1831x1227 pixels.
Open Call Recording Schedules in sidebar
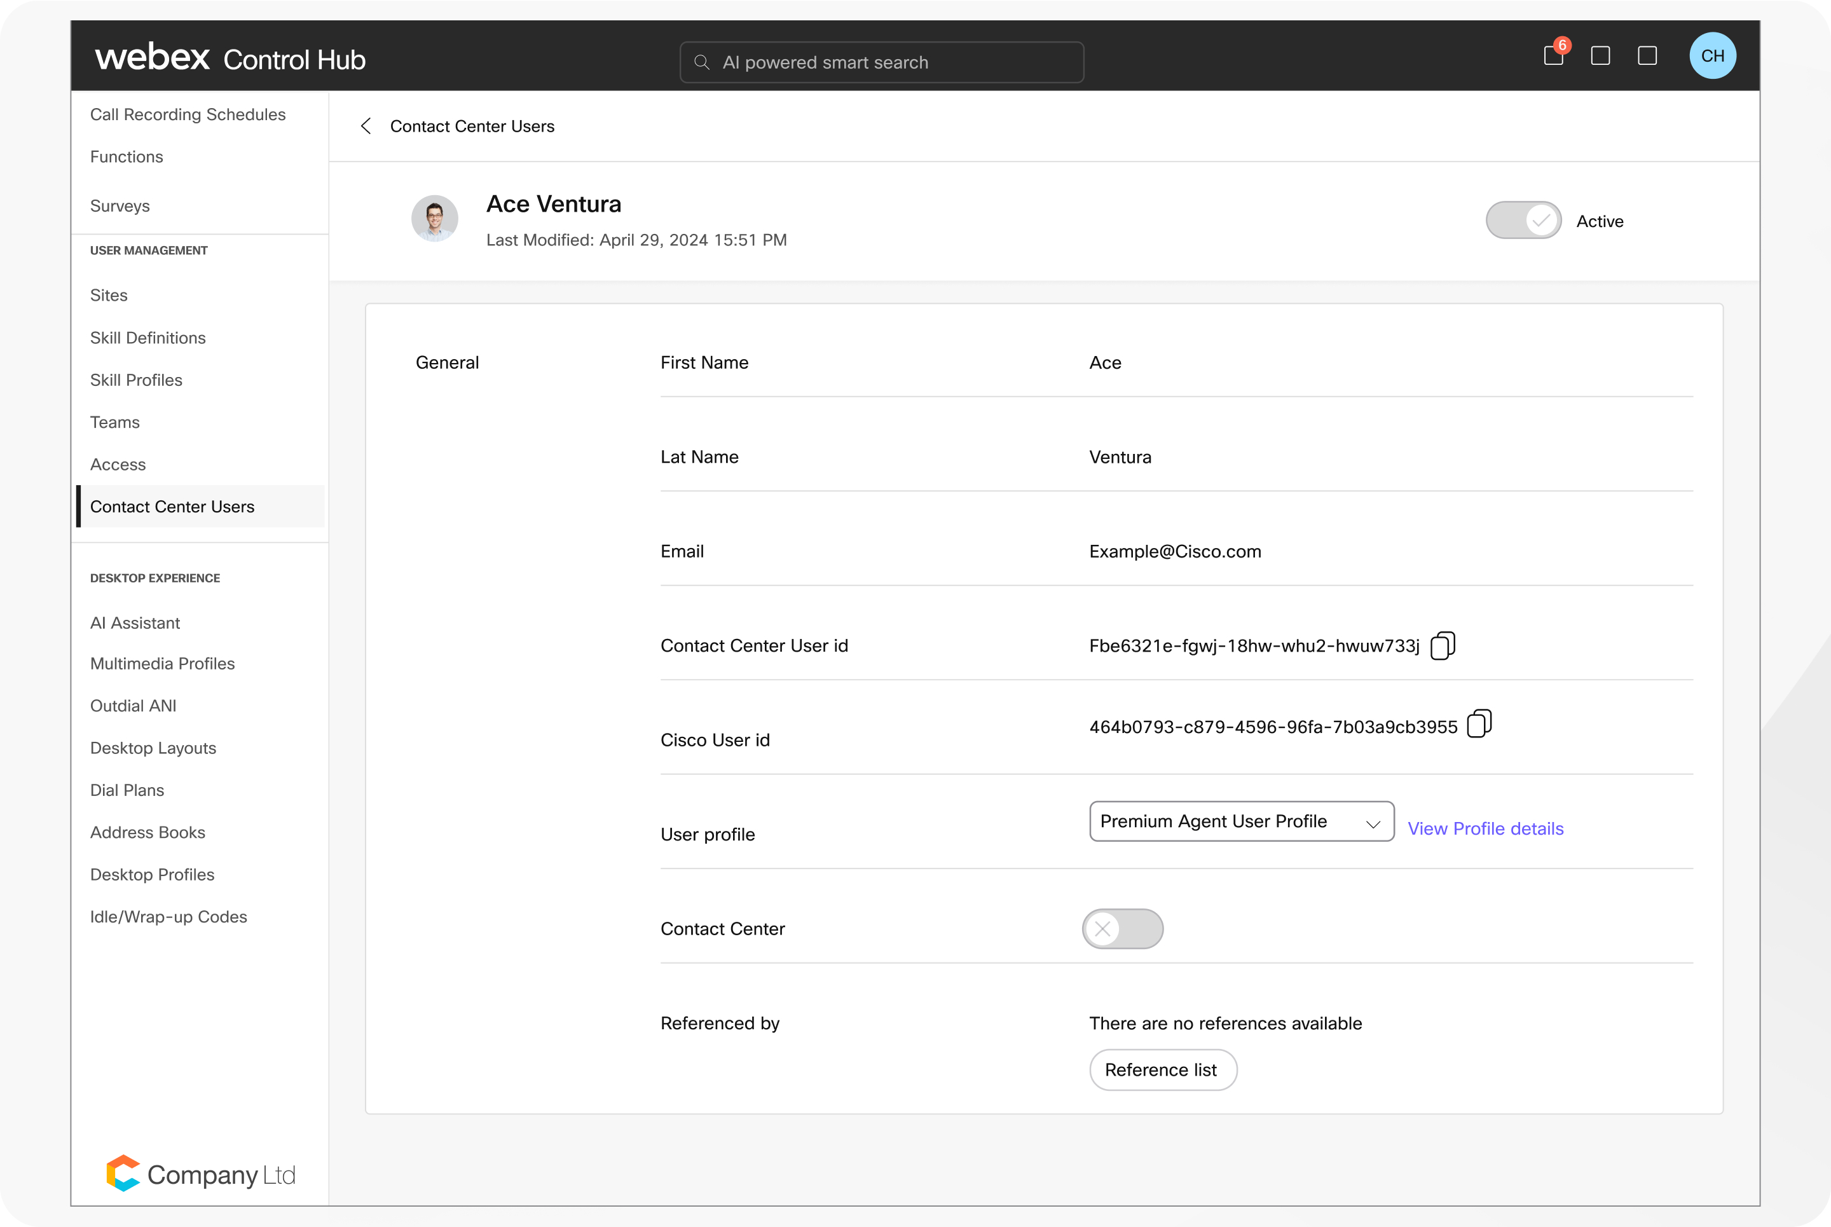[x=188, y=114]
